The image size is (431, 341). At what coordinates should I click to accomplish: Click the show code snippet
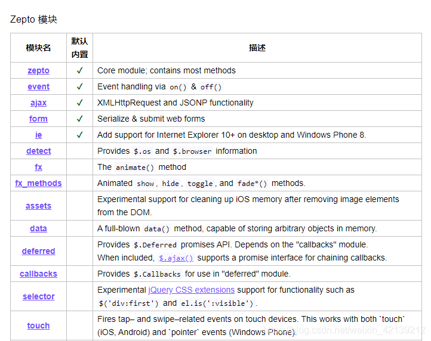point(145,184)
